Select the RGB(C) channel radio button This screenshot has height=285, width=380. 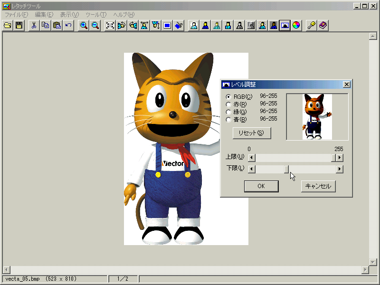click(228, 97)
